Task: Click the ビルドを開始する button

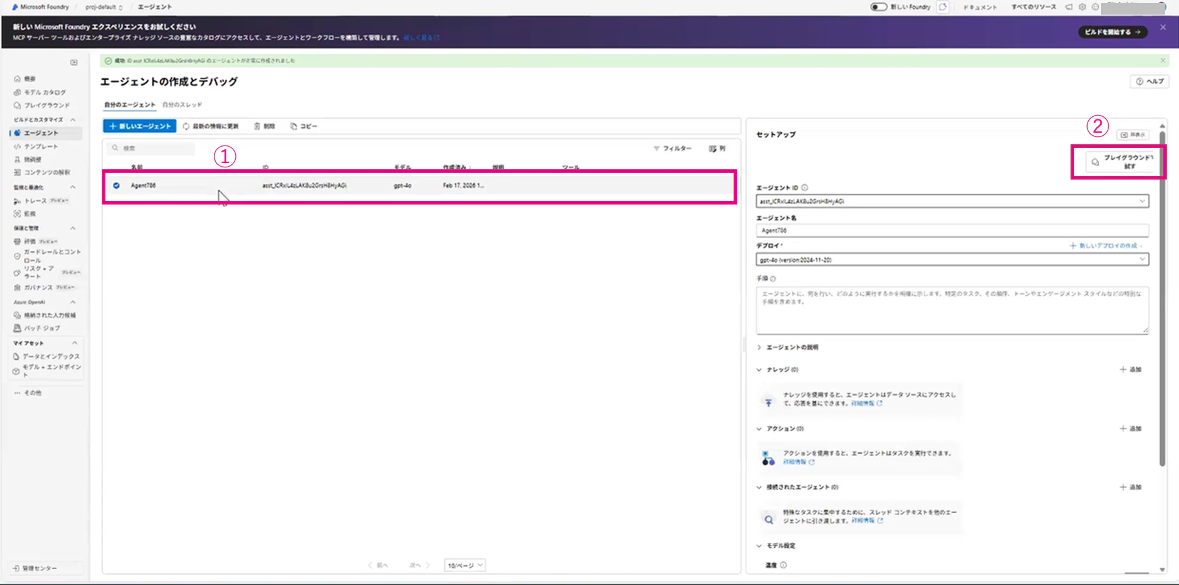Action: point(1113,32)
